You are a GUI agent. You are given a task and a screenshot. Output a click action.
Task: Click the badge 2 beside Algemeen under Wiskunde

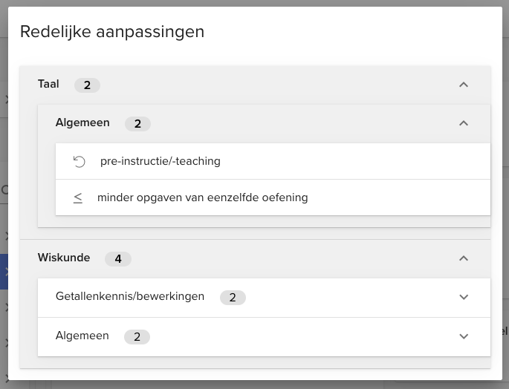(x=137, y=337)
